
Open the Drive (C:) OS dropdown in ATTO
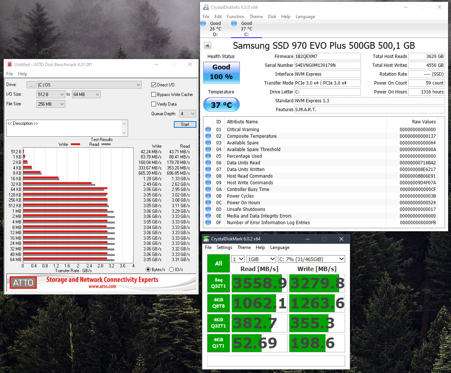[x=89, y=85]
